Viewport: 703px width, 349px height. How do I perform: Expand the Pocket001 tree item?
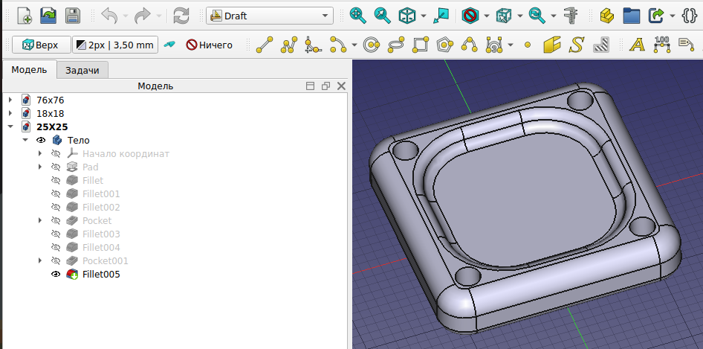click(x=40, y=260)
